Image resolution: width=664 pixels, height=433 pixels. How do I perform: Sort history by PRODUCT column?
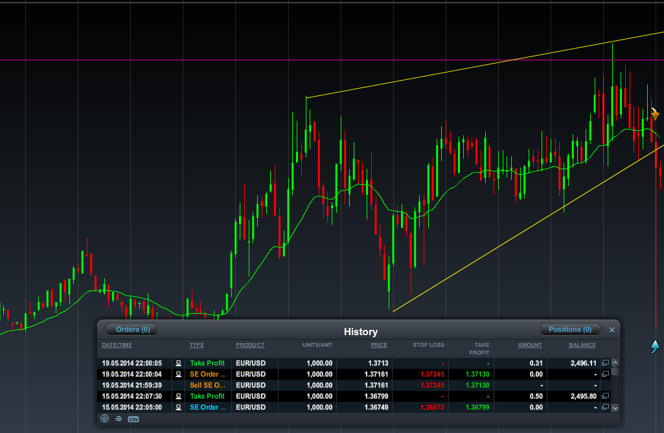pos(250,345)
